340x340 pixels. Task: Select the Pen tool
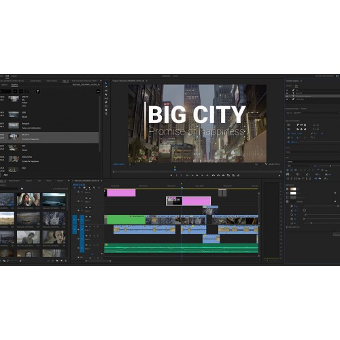click(x=106, y=102)
